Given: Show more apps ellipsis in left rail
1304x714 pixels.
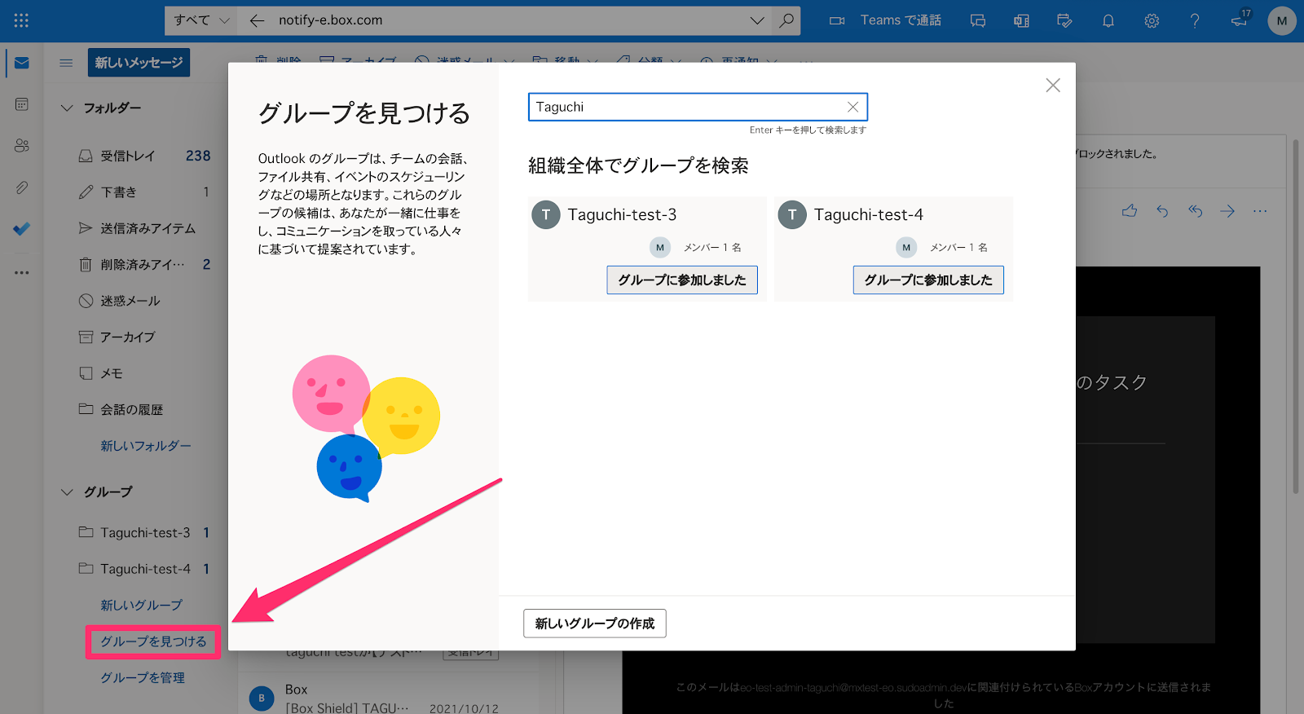Looking at the screenshot, I should pyautogui.click(x=22, y=272).
